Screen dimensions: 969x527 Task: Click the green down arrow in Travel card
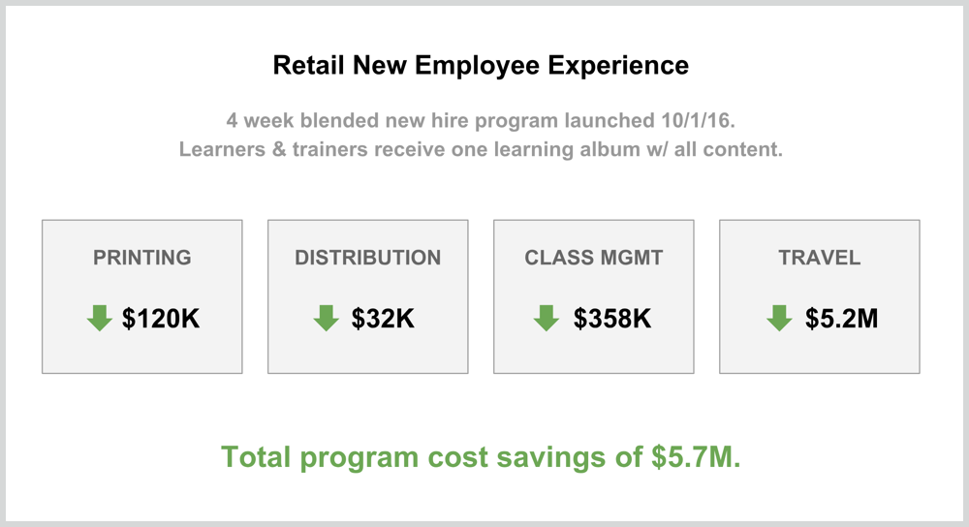coord(779,318)
